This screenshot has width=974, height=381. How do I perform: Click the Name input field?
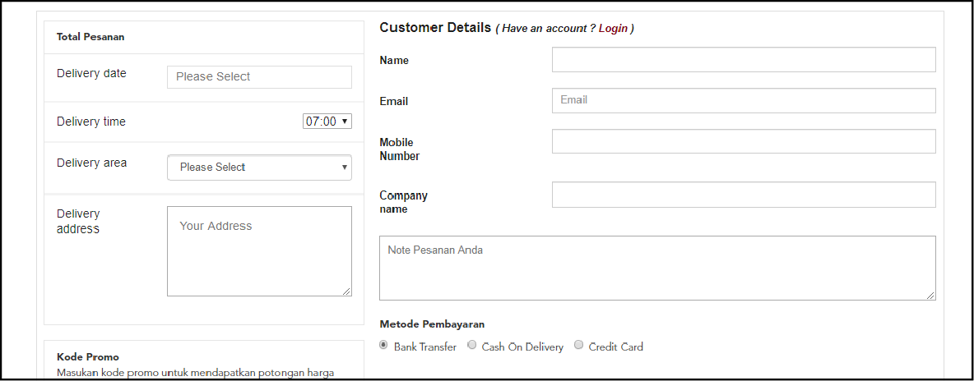point(744,60)
